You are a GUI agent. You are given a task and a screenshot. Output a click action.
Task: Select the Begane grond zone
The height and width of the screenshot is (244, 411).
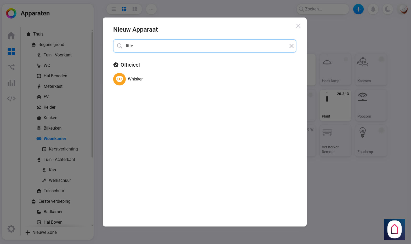[x=51, y=45]
